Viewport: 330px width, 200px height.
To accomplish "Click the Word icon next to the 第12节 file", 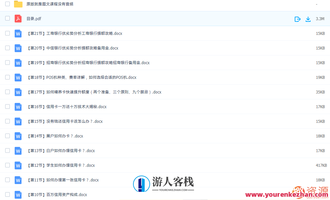I will point(18,165).
